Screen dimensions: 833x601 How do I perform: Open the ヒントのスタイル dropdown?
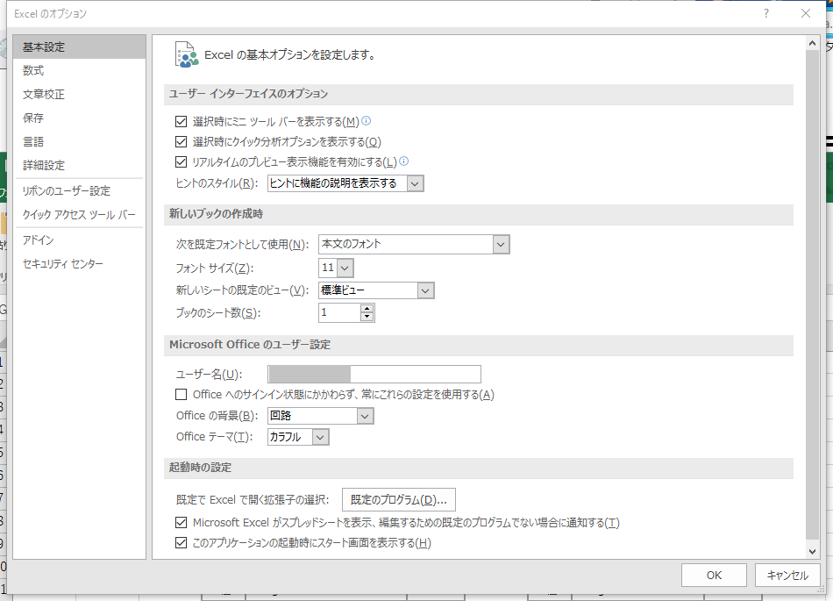pos(415,183)
